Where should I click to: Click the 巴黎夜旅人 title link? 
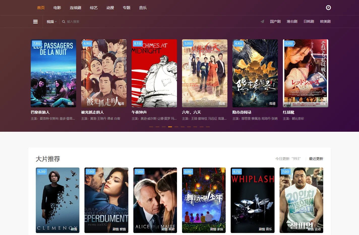tap(40, 112)
